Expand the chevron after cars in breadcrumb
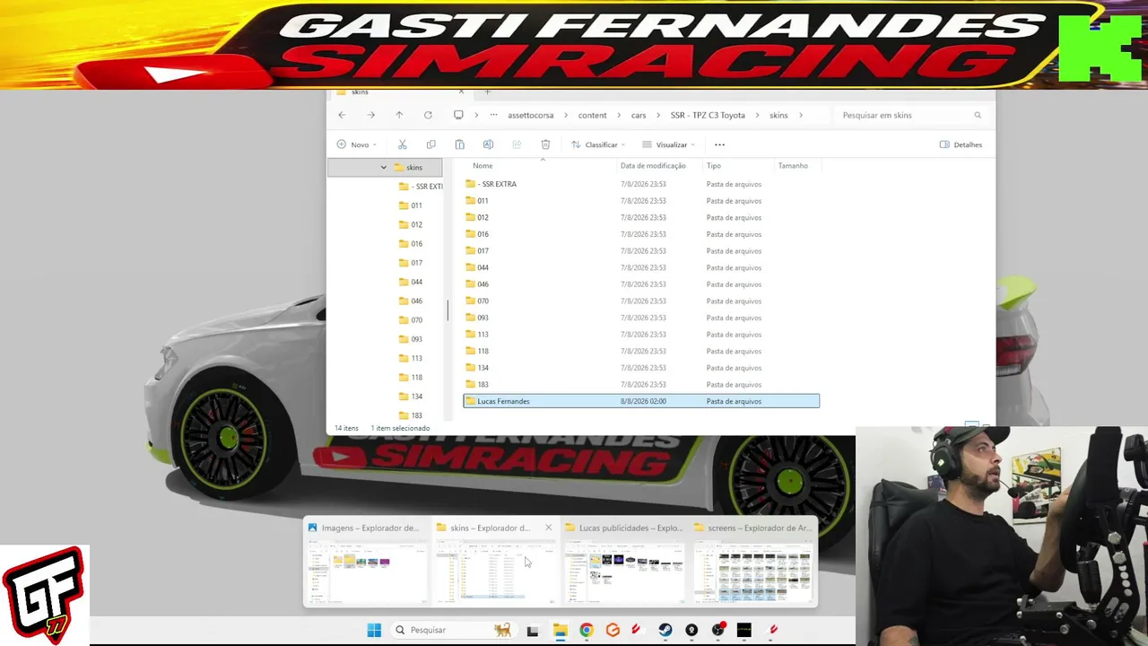The width and height of the screenshot is (1148, 646). (x=658, y=115)
